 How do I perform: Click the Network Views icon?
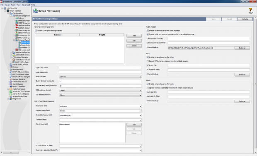tap(11, 70)
